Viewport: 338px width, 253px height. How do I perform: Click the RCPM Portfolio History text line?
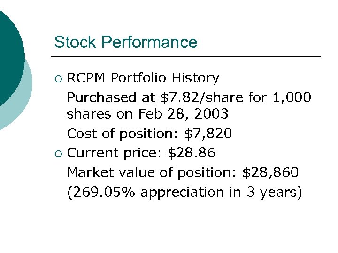coord(143,78)
